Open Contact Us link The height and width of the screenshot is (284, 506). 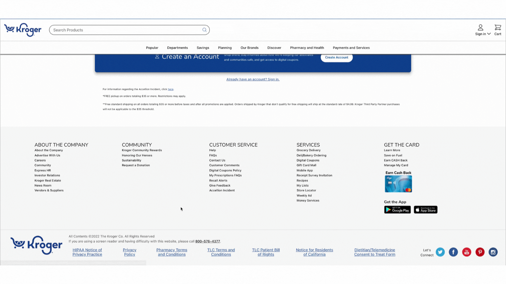point(217,160)
